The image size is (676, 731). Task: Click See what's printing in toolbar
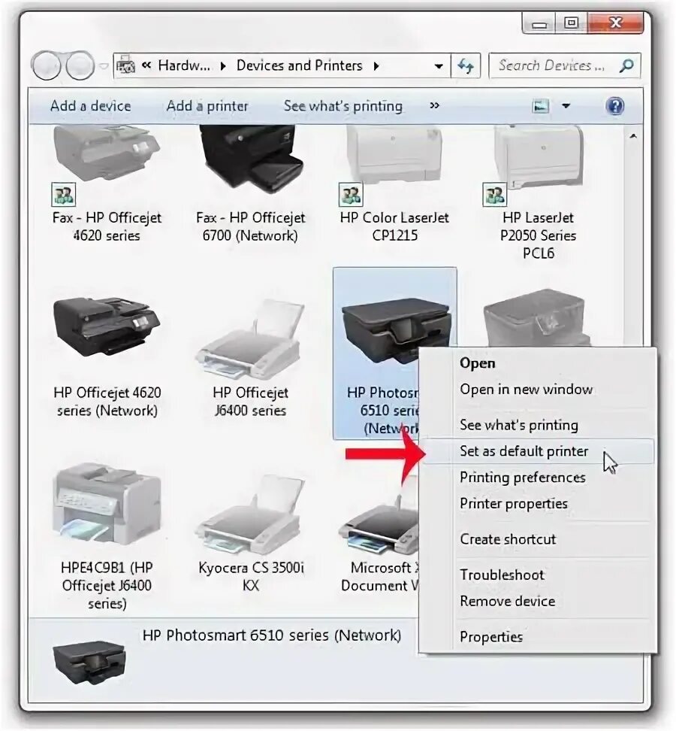(x=343, y=106)
